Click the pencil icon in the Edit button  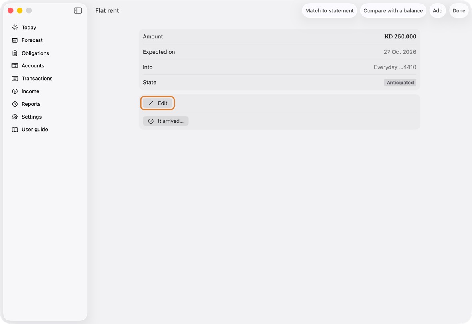pyautogui.click(x=151, y=103)
